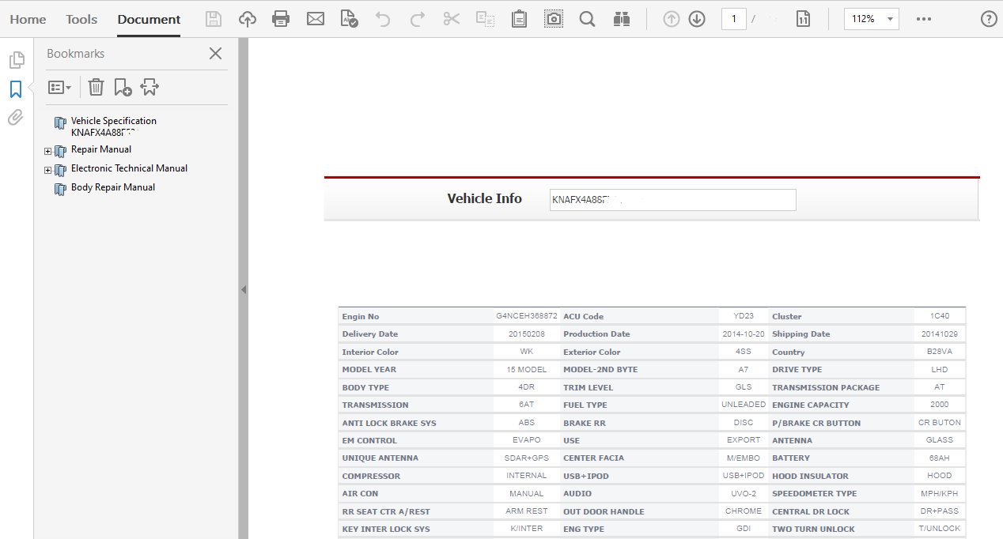
Task: Expand the Electronic Technical Manual bookmark
Action: click(48, 170)
